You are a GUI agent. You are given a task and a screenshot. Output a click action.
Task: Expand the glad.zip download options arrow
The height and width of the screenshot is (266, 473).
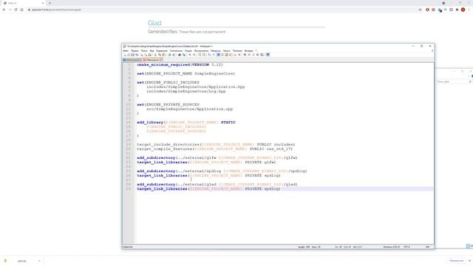[x=39, y=261]
